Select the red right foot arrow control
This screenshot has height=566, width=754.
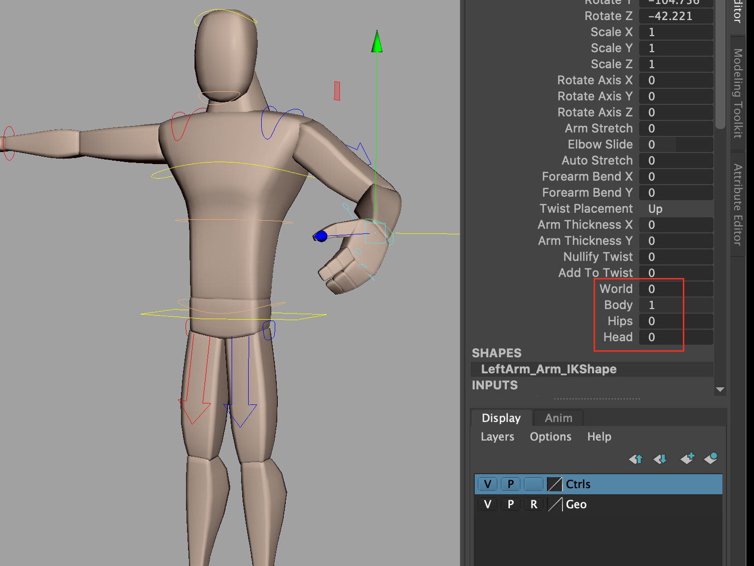(196, 381)
